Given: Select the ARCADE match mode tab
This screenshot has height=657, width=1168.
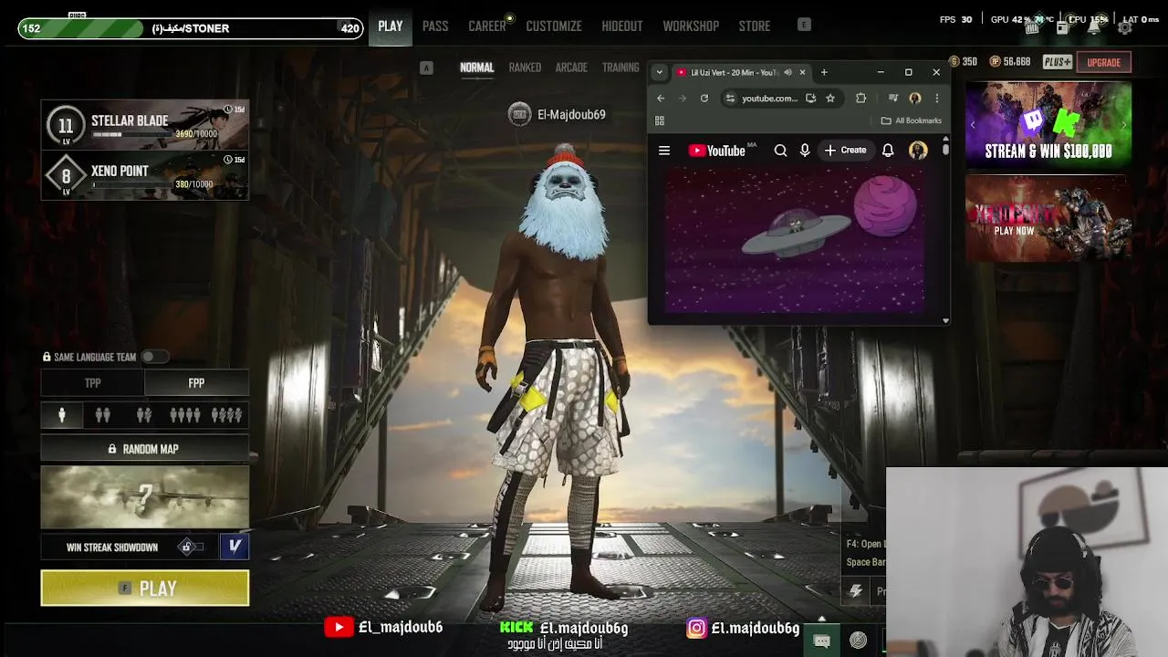Looking at the screenshot, I should click(571, 68).
